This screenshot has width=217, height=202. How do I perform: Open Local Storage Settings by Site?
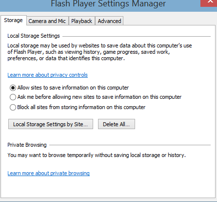point(51,124)
